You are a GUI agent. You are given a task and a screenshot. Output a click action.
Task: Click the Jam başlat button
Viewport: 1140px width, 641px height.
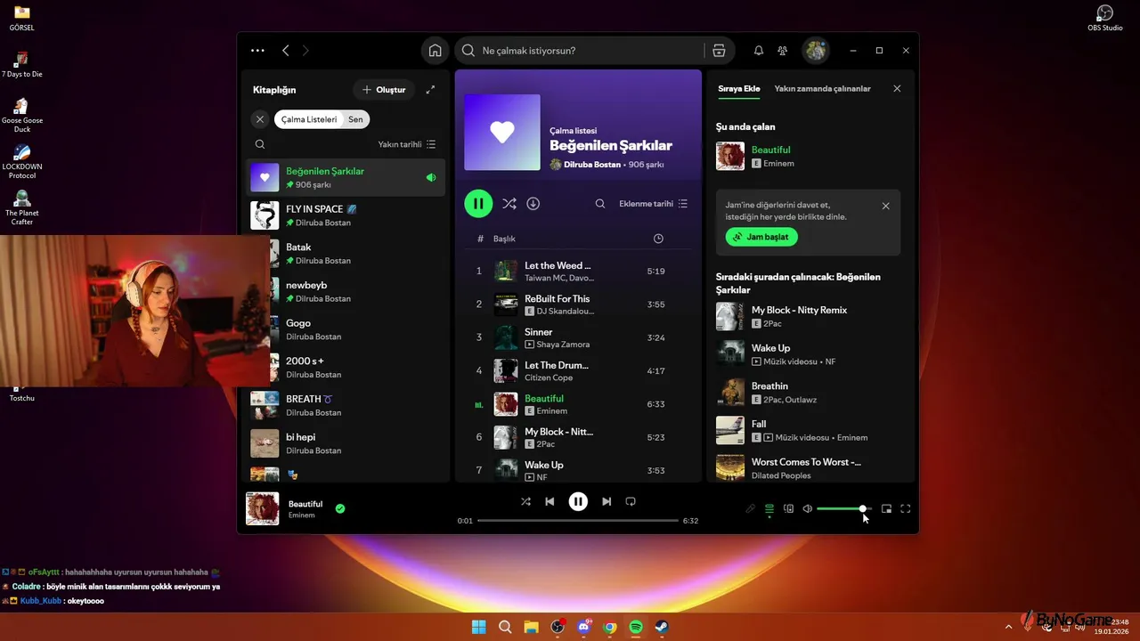pyautogui.click(x=761, y=237)
